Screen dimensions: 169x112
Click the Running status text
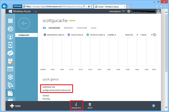(x=46, y=99)
